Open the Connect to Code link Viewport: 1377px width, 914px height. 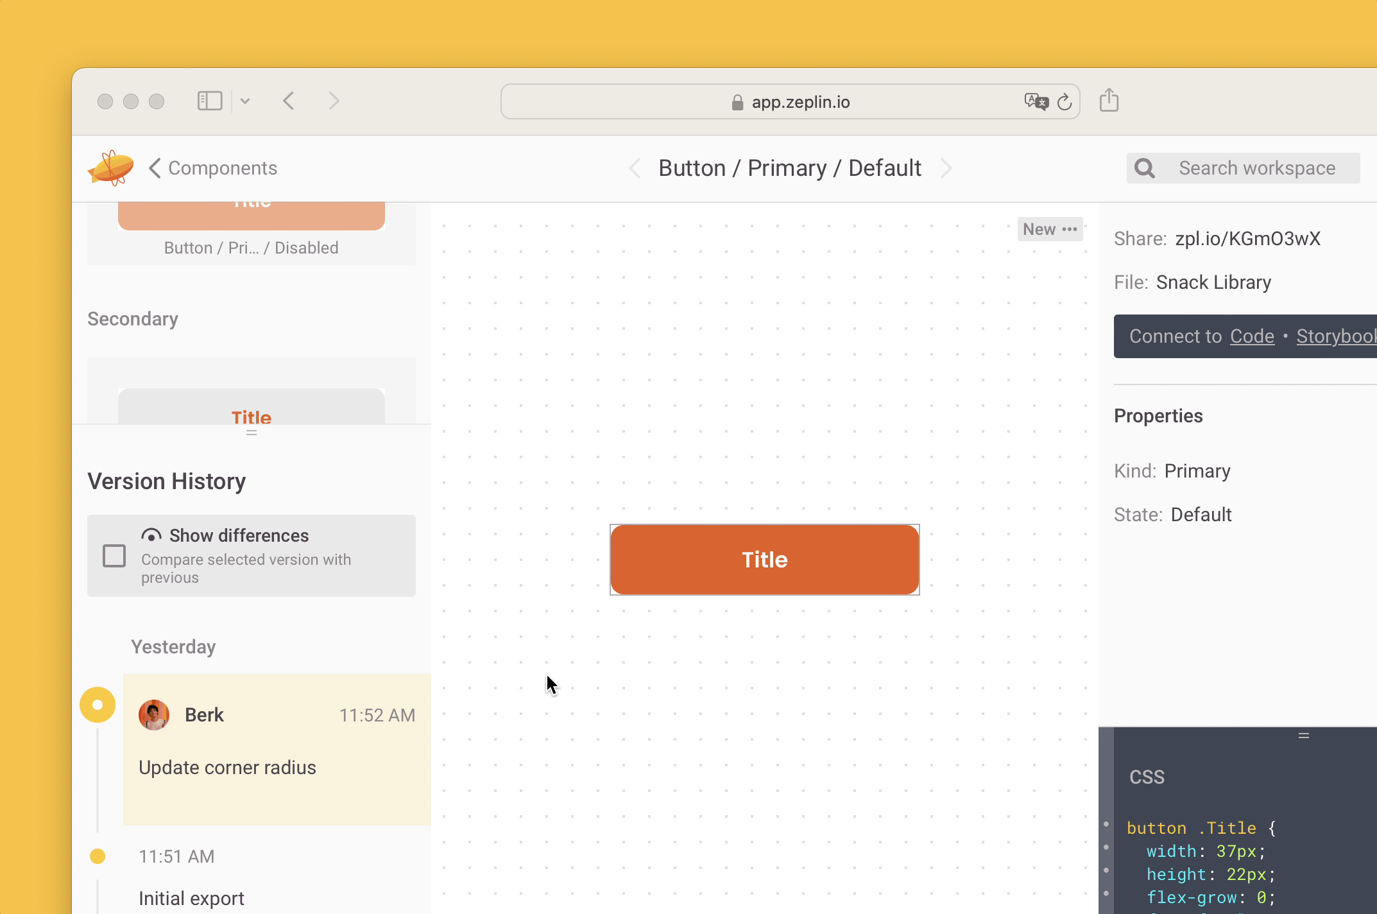(x=1252, y=336)
